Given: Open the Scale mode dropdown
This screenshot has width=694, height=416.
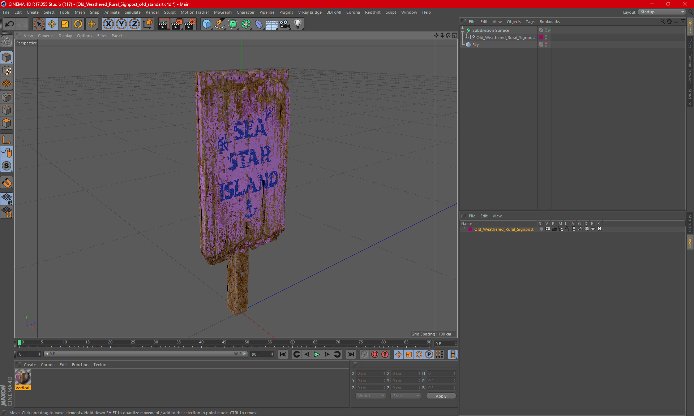Looking at the screenshot, I should pyautogui.click(x=406, y=396).
